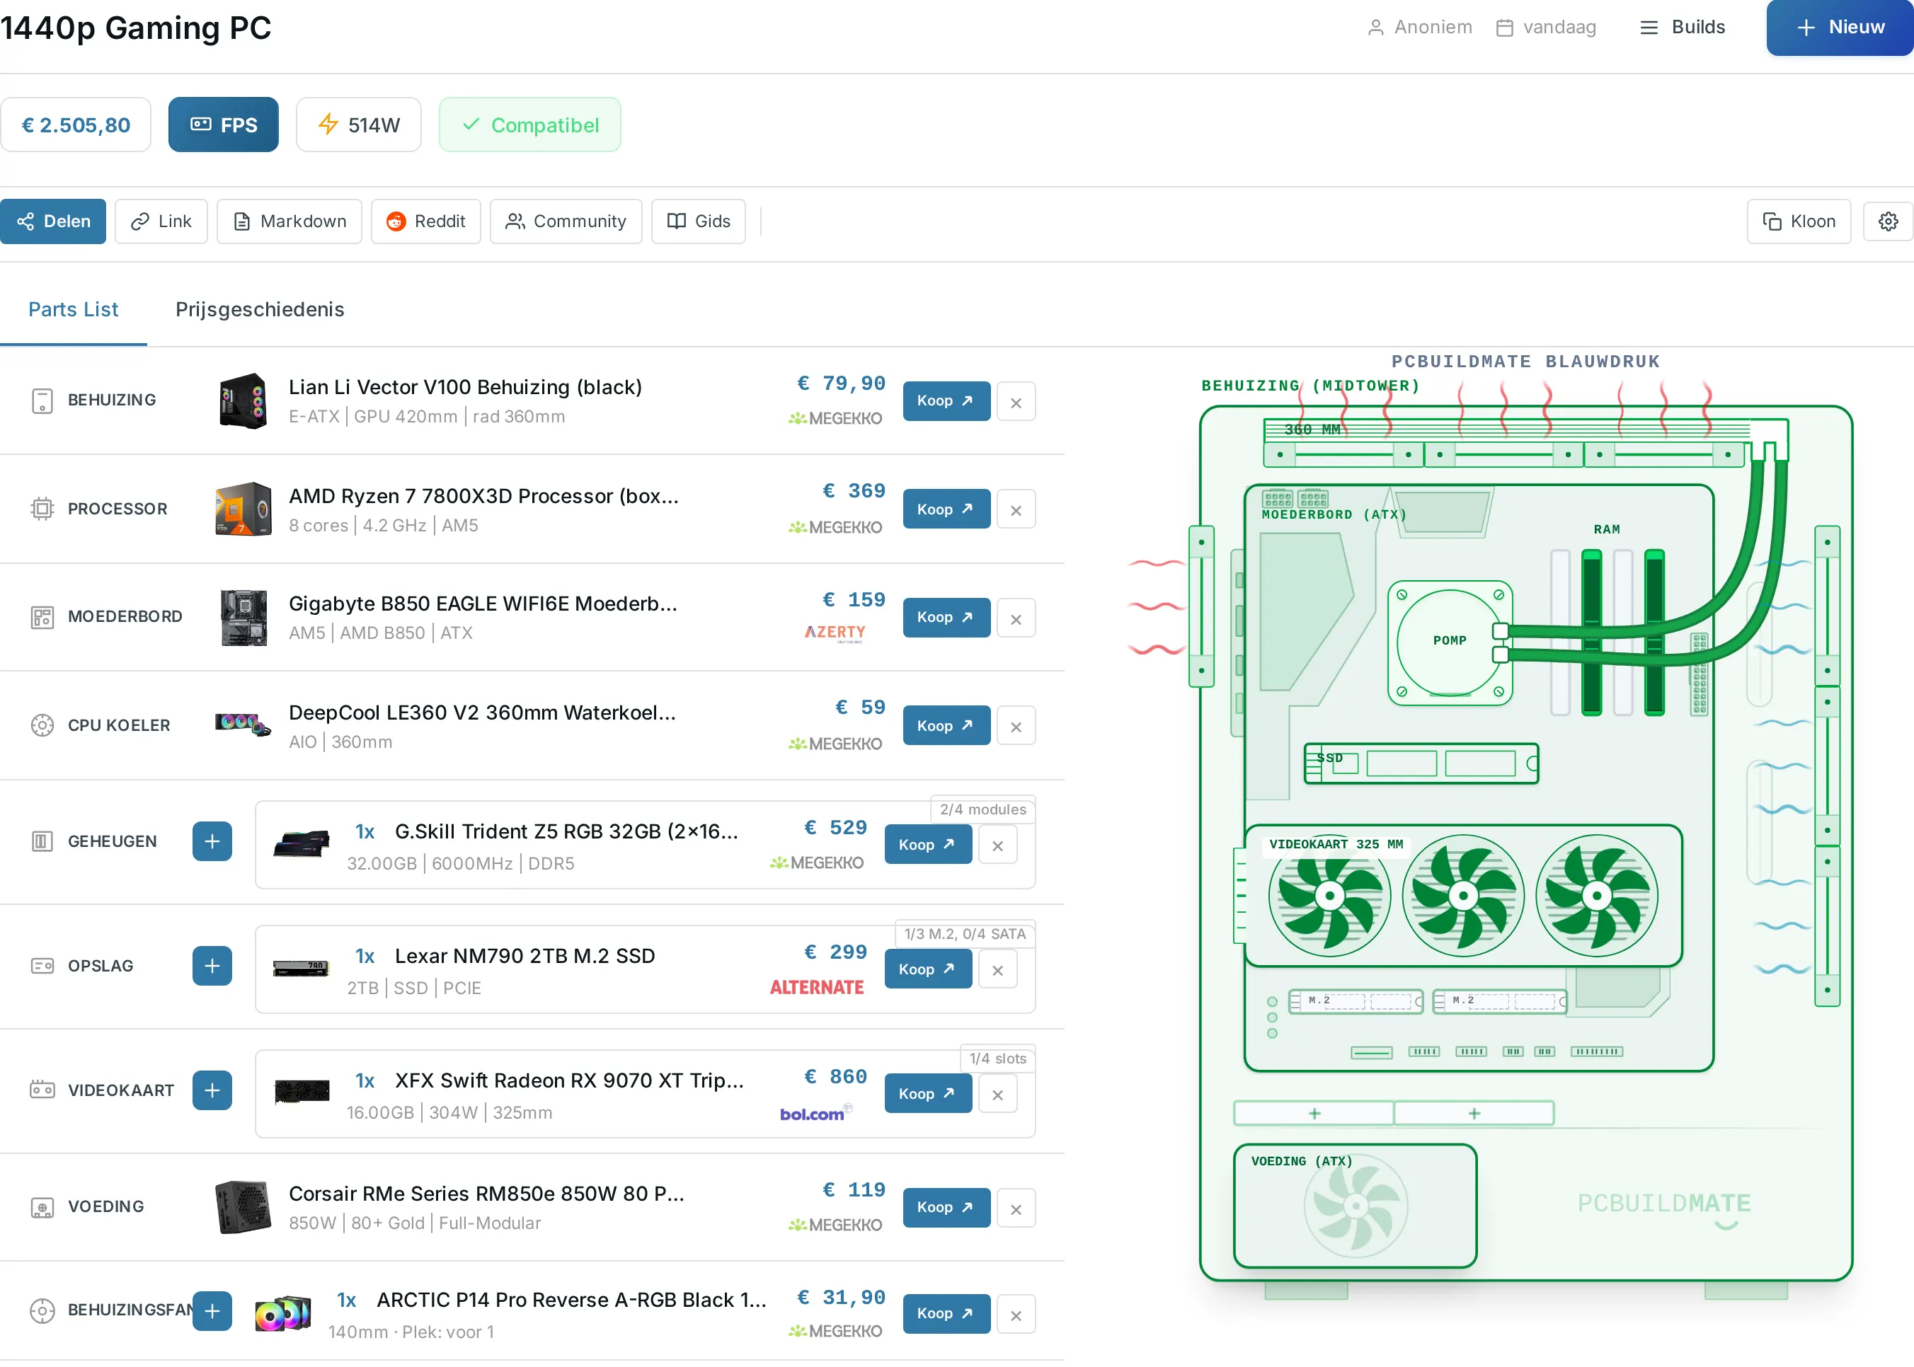Remove the XFX Swift Radeon RX 9070 XT
Viewport: 1914px width, 1367px height.
coord(997,1095)
